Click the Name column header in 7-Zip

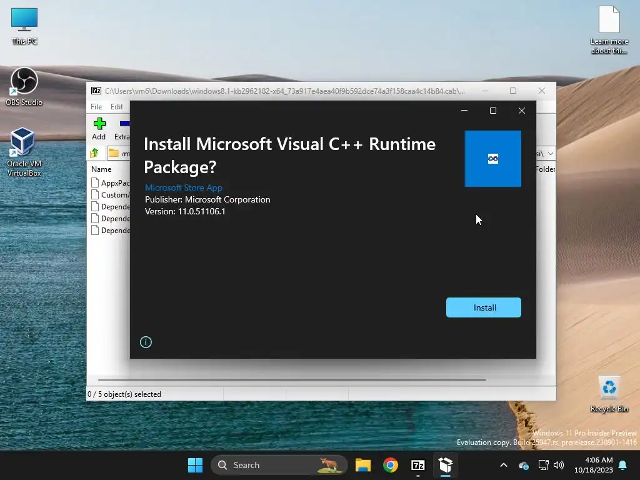[x=101, y=169]
